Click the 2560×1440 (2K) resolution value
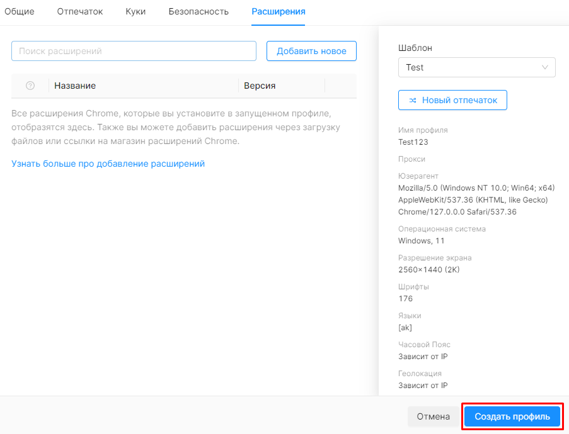Image resolution: width=569 pixels, height=434 pixels. 428,270
